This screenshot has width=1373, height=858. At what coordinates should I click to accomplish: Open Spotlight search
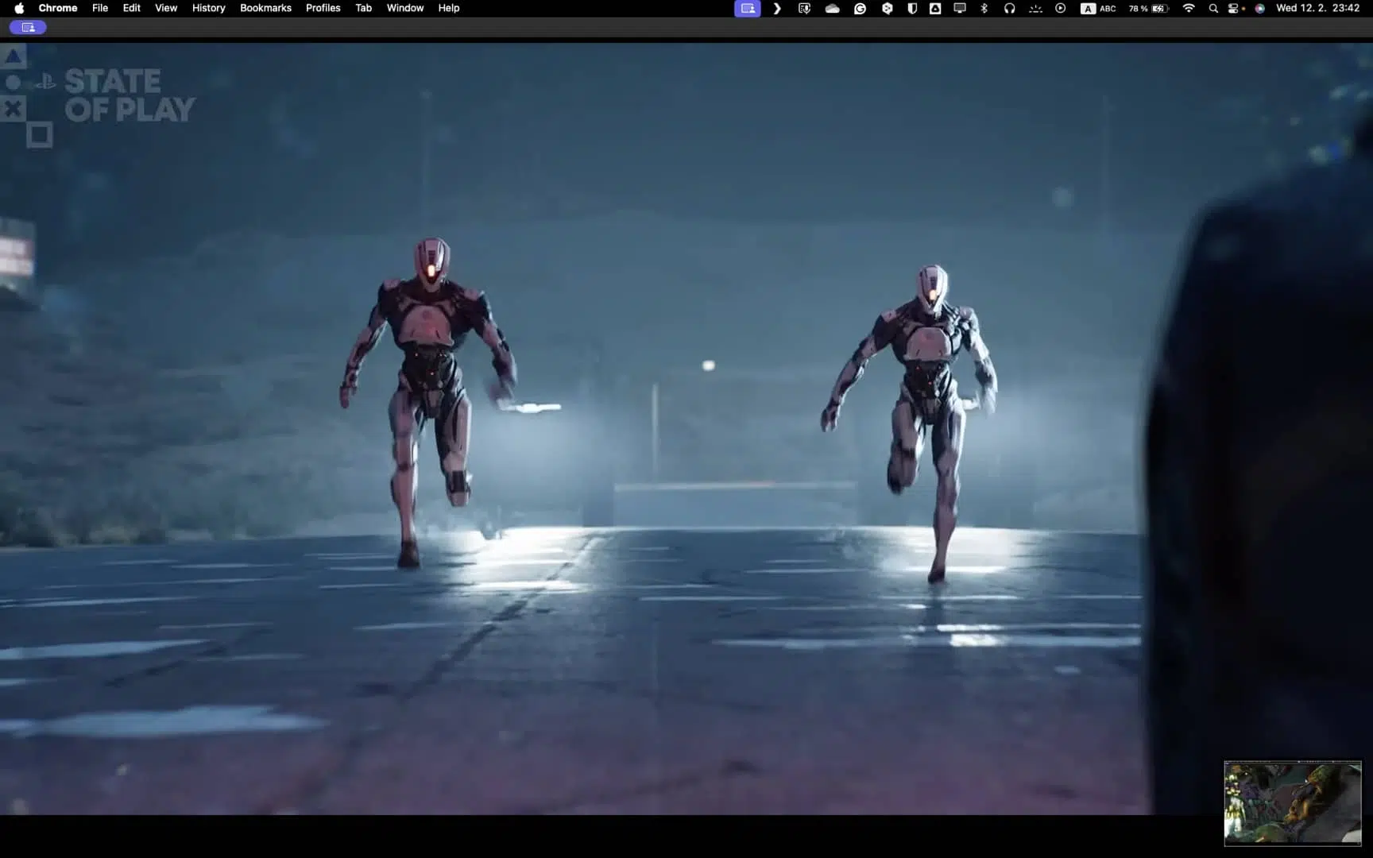click(1212, 8)
